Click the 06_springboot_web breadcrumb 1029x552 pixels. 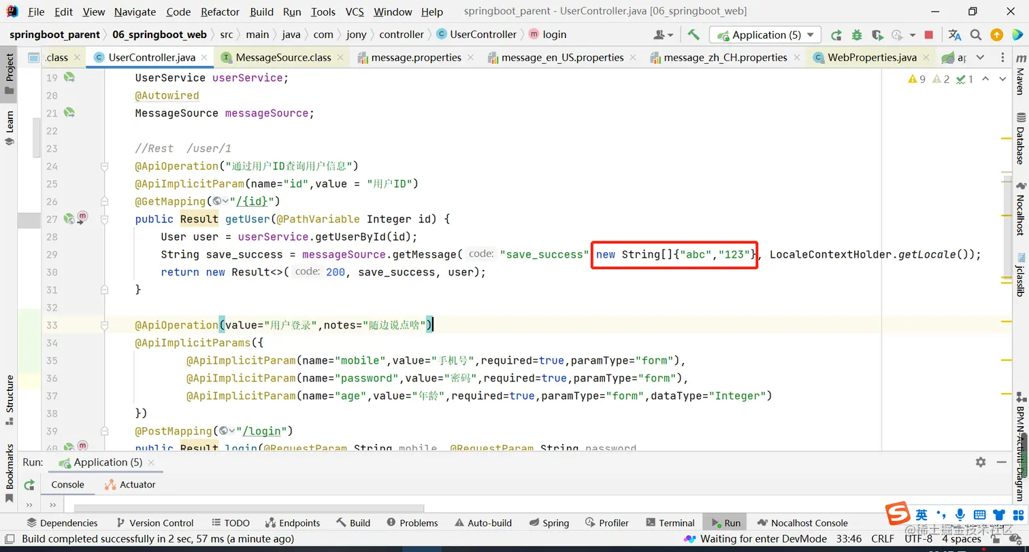pyautogui.click(x=159, y=35)
